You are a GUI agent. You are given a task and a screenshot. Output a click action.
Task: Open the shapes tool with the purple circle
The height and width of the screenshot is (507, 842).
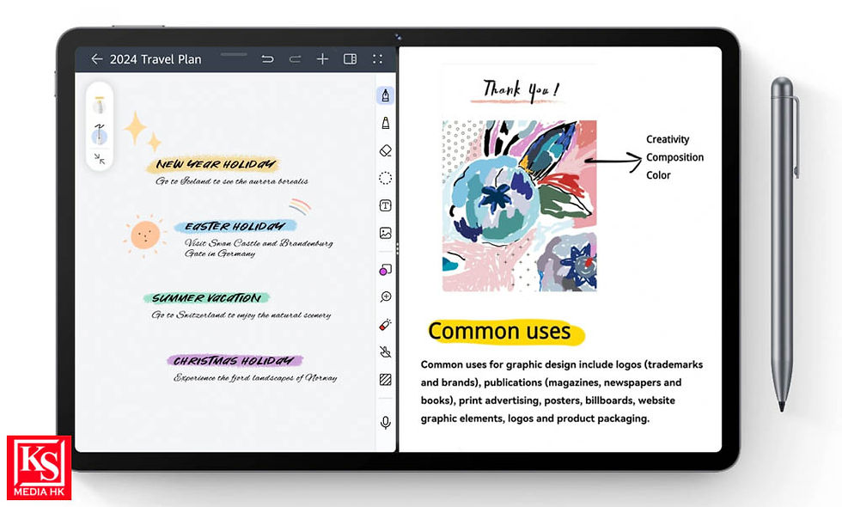pyautogui.click(x=385, y=270)
